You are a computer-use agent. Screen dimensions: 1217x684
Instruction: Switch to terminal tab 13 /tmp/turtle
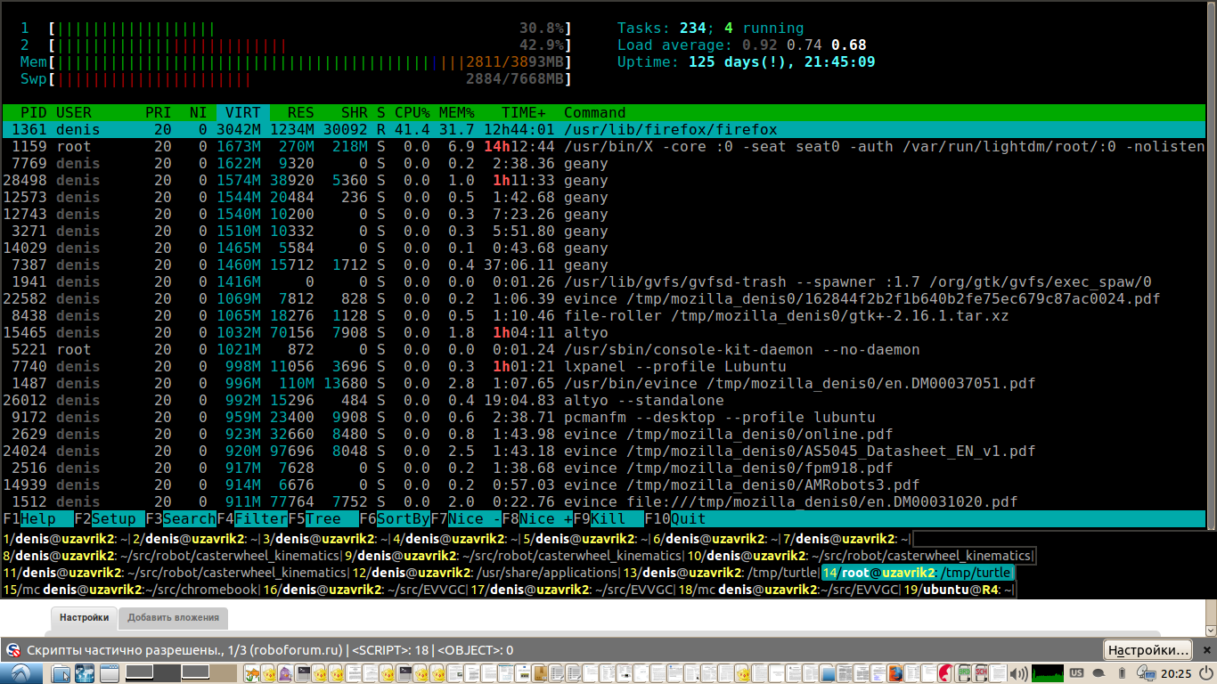point(720,573)
